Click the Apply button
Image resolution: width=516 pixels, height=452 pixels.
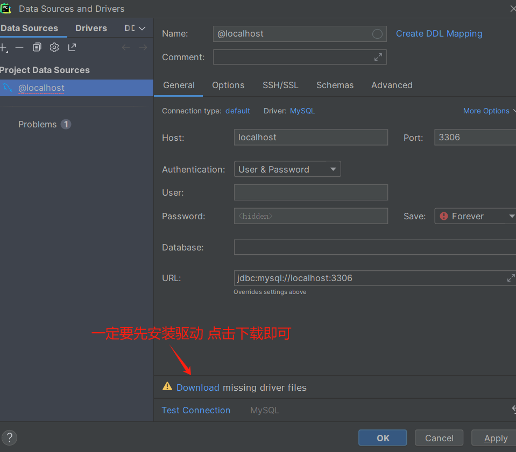pyautogui.click(x=494, y=438)
